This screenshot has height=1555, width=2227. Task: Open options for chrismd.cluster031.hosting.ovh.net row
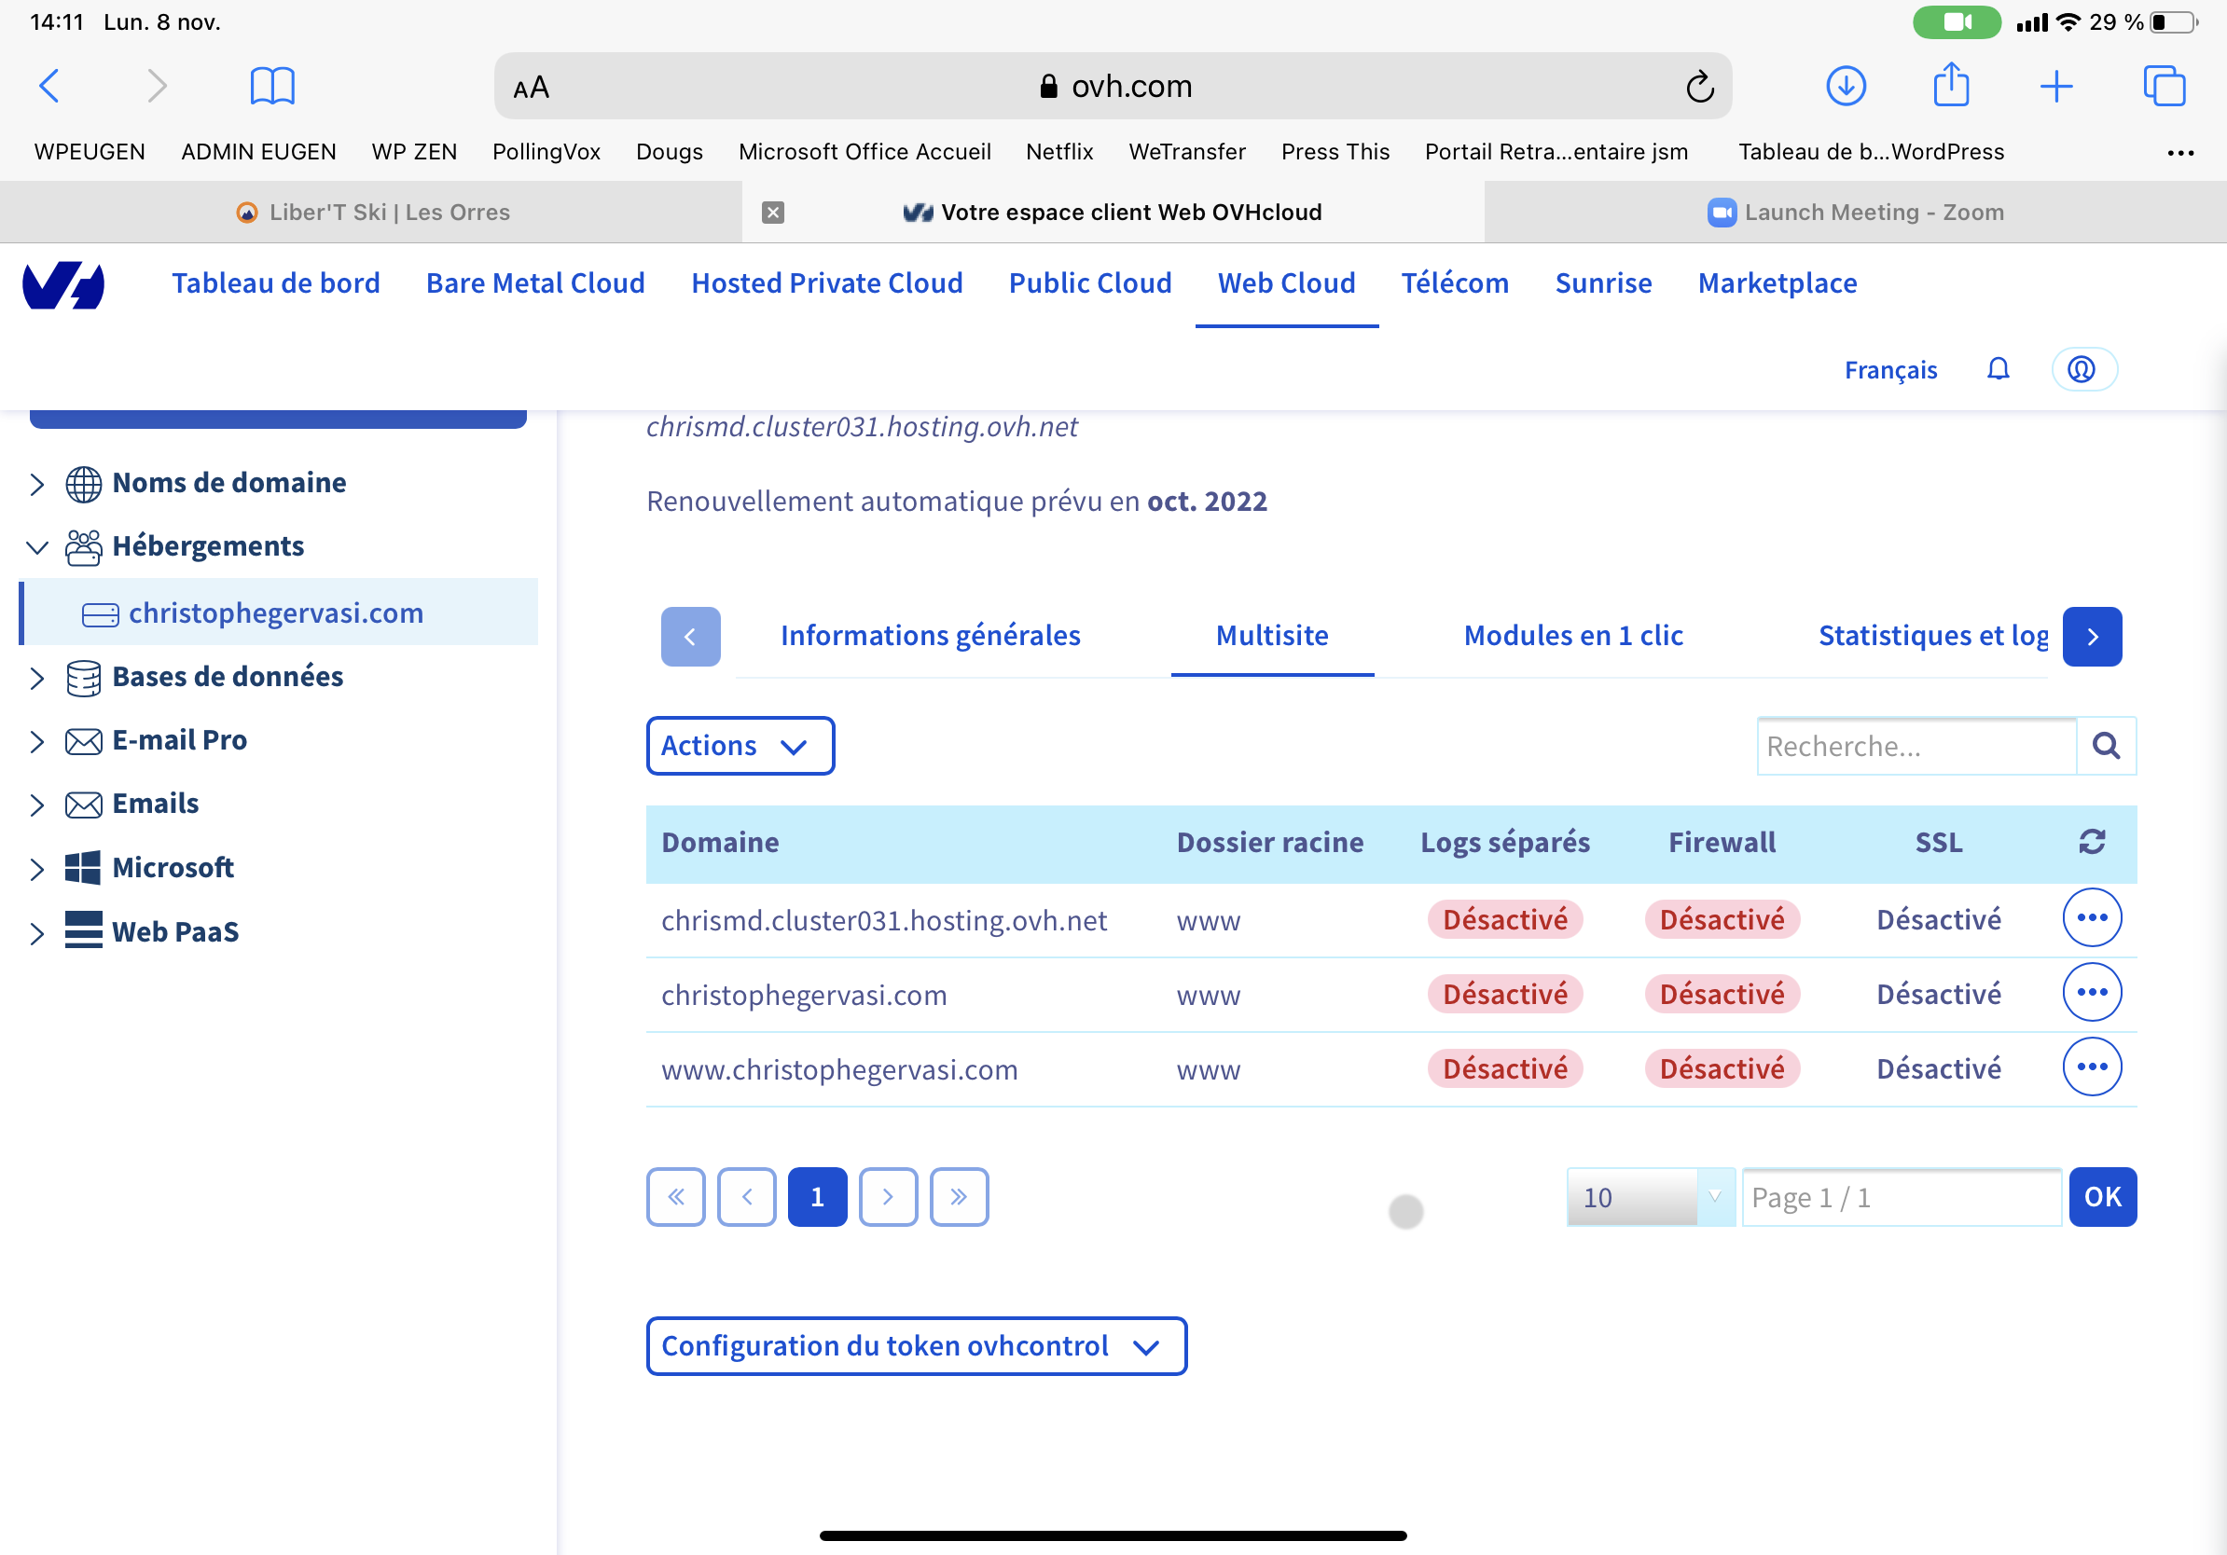tap(2091, 917)
